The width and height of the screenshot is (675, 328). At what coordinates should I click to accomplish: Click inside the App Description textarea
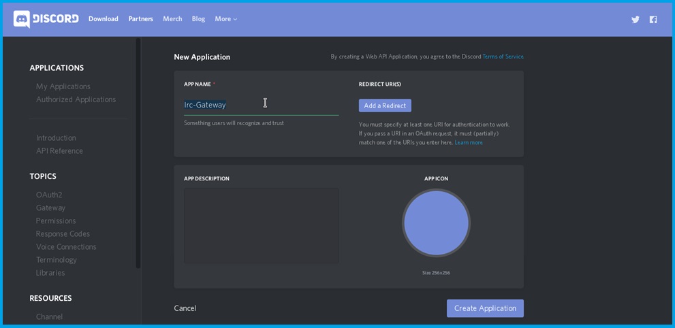(261, 226)
